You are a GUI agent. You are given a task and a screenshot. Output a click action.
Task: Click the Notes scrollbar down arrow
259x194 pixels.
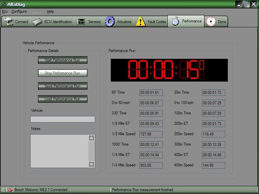(x=92, y=164)
